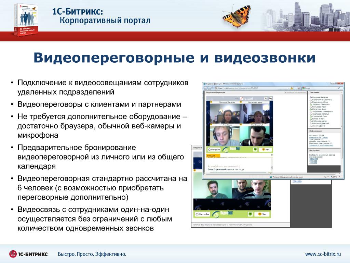Open the search provider dropdown arrow
The image size is (350, 263).
(342, 88)
